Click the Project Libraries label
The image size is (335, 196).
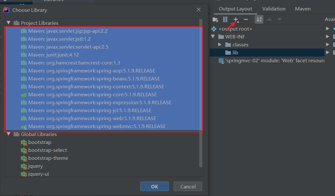40,23
